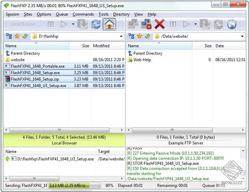249x192 pixels.
Task: Click the Example FTP Server status label
Action: (186, 143)
